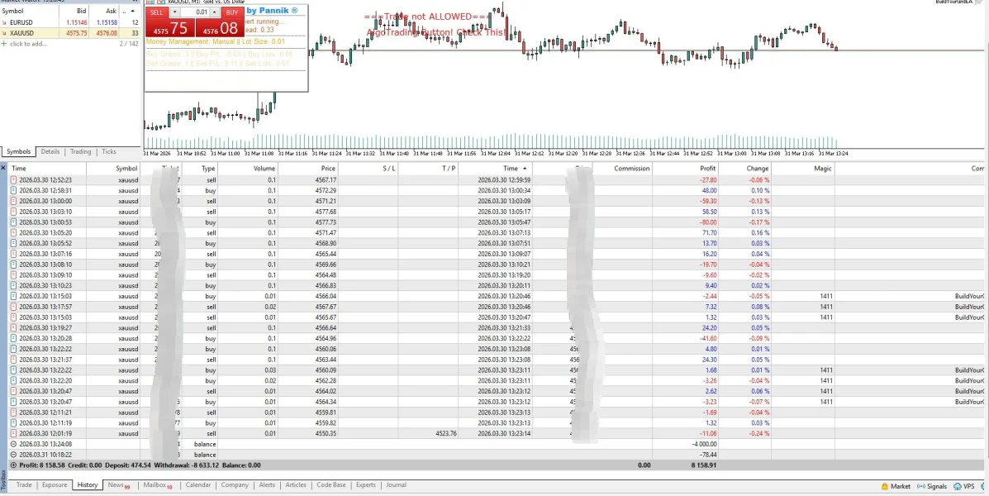This screenshot has height=496, width=989.
Task: Open the Journal tab
Action: [396, 485]
